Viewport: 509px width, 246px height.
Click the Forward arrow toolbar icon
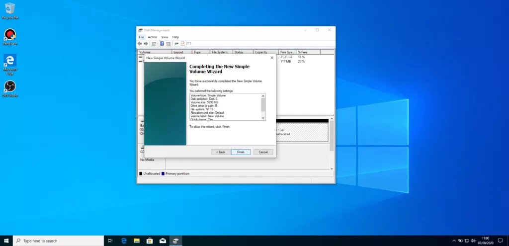click(146, 44)
